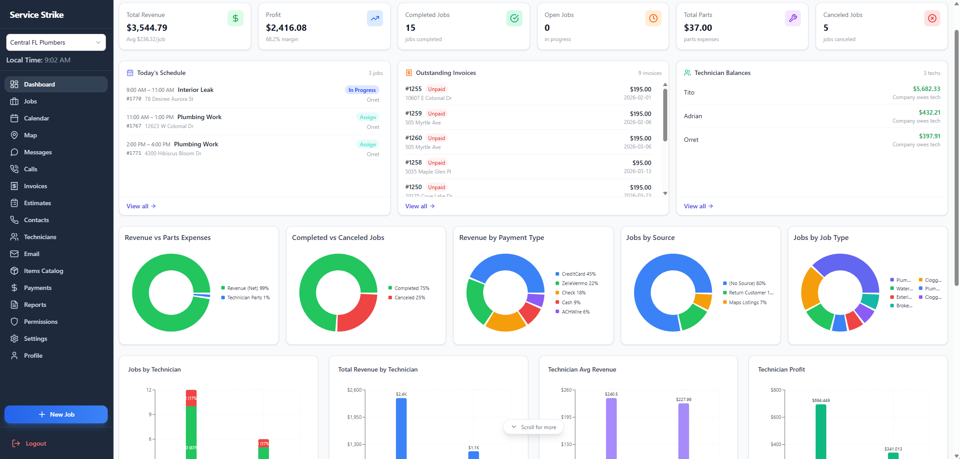
Task: Select Canceled 25% legend swatch
Action: [x=390, y=298]
